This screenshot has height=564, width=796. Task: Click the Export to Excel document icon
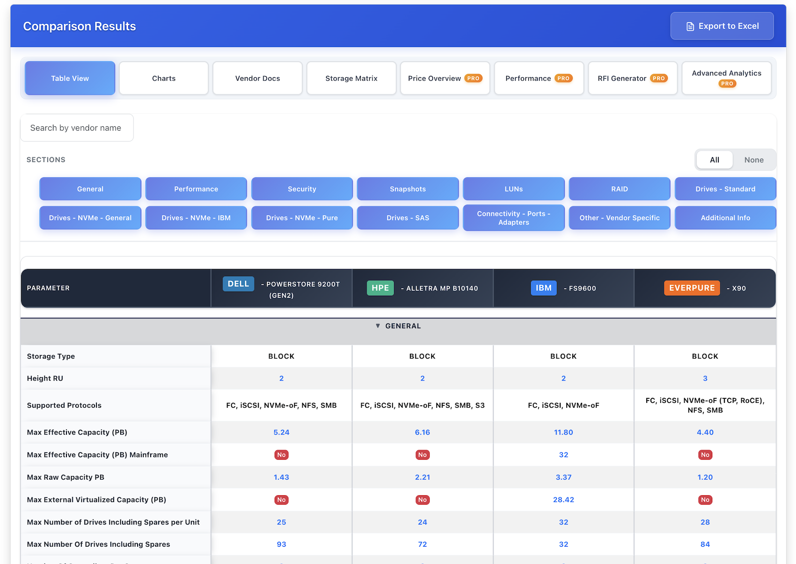690,26
